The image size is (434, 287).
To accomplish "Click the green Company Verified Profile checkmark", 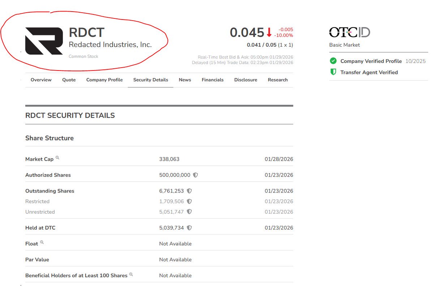I will 333,61.
